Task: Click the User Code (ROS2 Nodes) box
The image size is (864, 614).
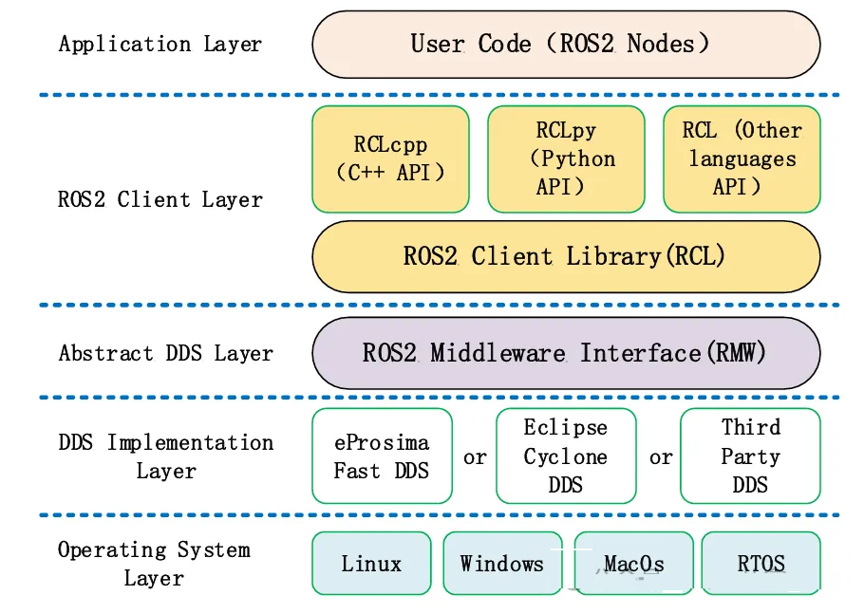Action: pos(566,44)
